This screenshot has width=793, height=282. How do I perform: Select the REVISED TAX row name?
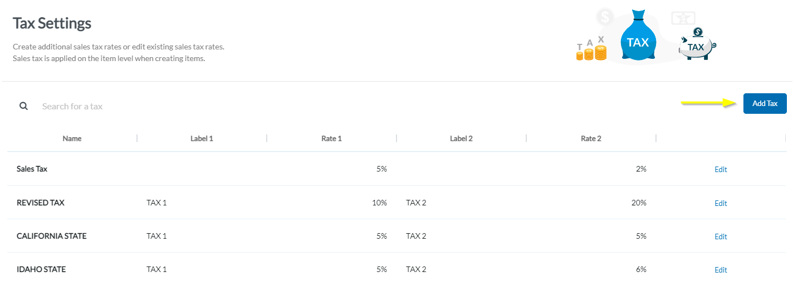(x=41, y=203)
